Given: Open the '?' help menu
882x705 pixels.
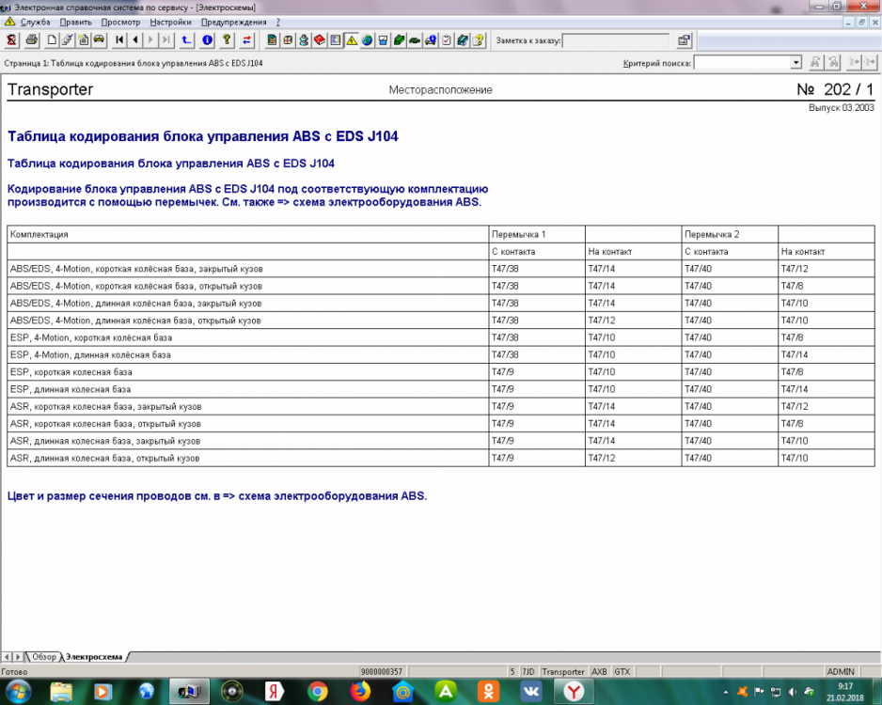Looking at the screenshot, I should (x=278, y=22).
